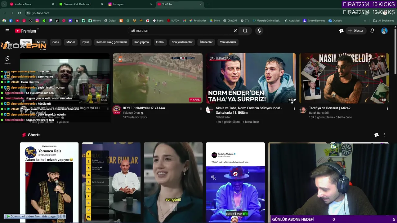Open the YouTube hamburger guide menu
The height and width of the screenshot is (223, 397).
[7, 31]
